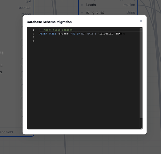Select line number 2 in the gutter
This screenshot has height=154, width=161.
tap(33, 34)
